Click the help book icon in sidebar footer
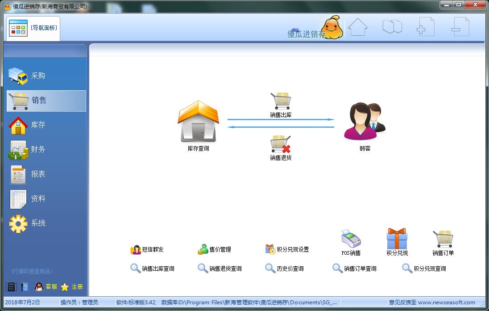The height and width of the screenshot is (311, 489). tap(25, 287)
